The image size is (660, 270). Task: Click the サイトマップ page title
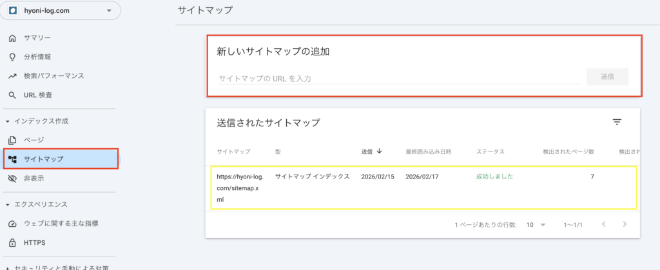[x=205, y=10]
